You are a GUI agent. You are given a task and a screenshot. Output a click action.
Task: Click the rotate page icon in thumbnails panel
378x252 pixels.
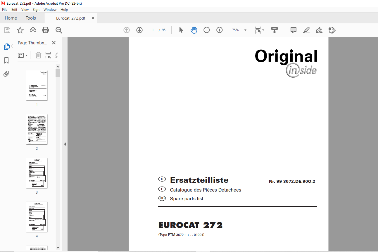57,55
